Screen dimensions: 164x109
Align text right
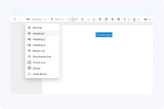pos(112,19)
